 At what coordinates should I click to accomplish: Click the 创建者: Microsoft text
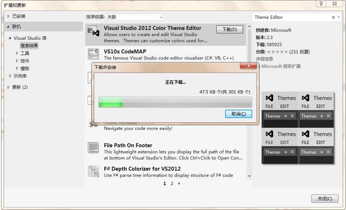[x=273, y=30]
